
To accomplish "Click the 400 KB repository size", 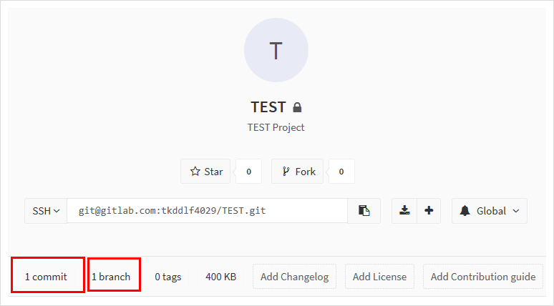I will pyautogui.click(x=221, y=277).
